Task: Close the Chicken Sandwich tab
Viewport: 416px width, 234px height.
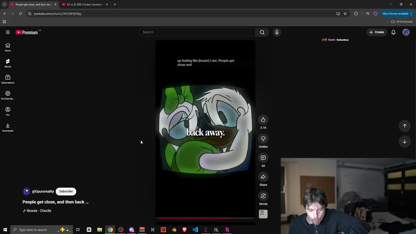Action: pyautogui.click(x=107, y=4)
